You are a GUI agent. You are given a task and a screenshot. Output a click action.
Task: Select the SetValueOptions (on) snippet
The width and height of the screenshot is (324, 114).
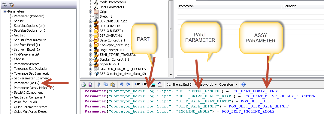(x=29, y=26)
